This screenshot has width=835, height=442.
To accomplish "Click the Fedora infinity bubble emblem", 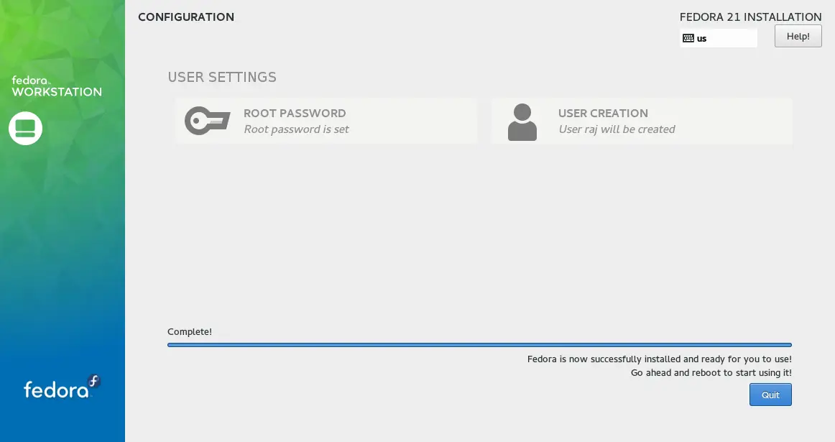I will [x=93, y=382].
